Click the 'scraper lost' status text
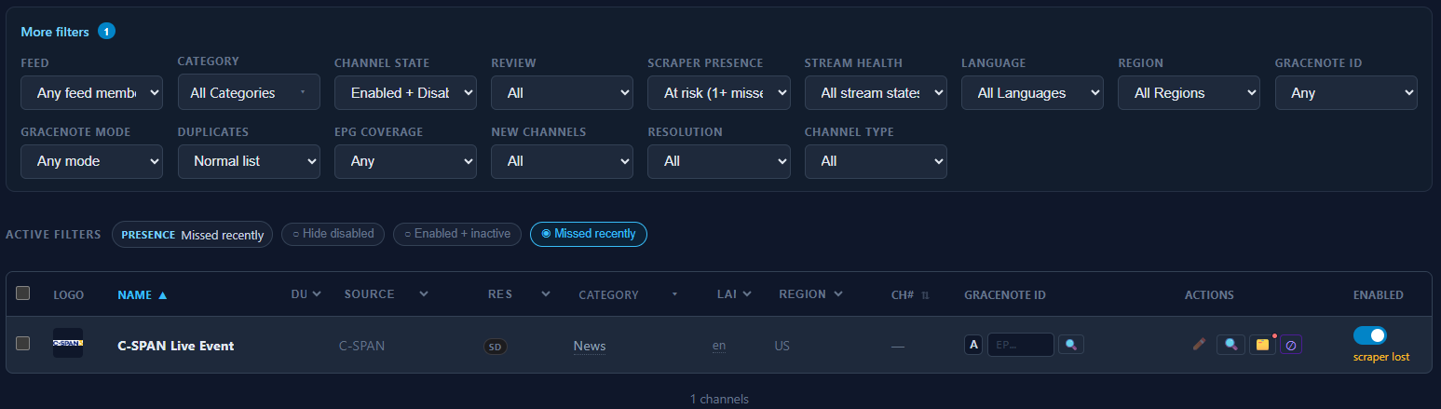The width and height of the screenshot is (1441, 409). [x=1381, y=357]
